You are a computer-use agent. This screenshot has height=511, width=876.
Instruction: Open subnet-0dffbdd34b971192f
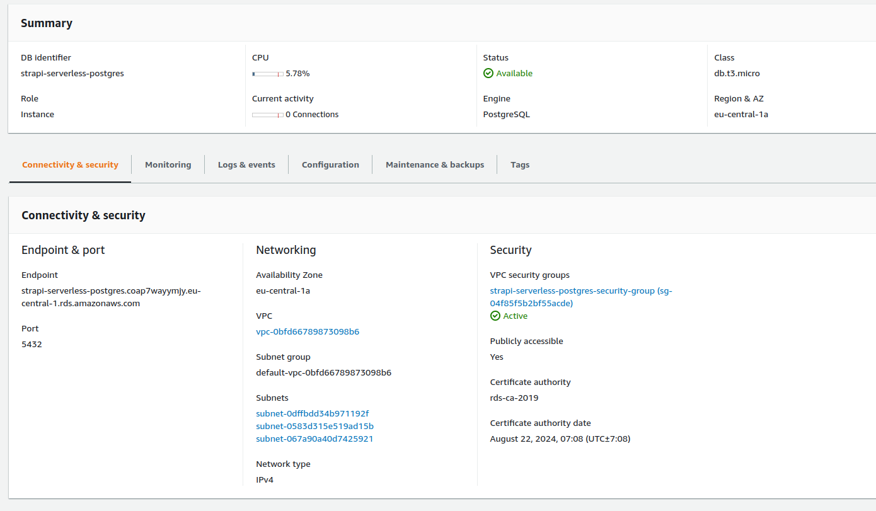pos(312,413)
